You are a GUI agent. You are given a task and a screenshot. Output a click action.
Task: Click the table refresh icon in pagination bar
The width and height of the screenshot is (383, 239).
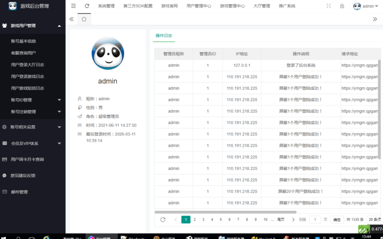coord(163,219)
